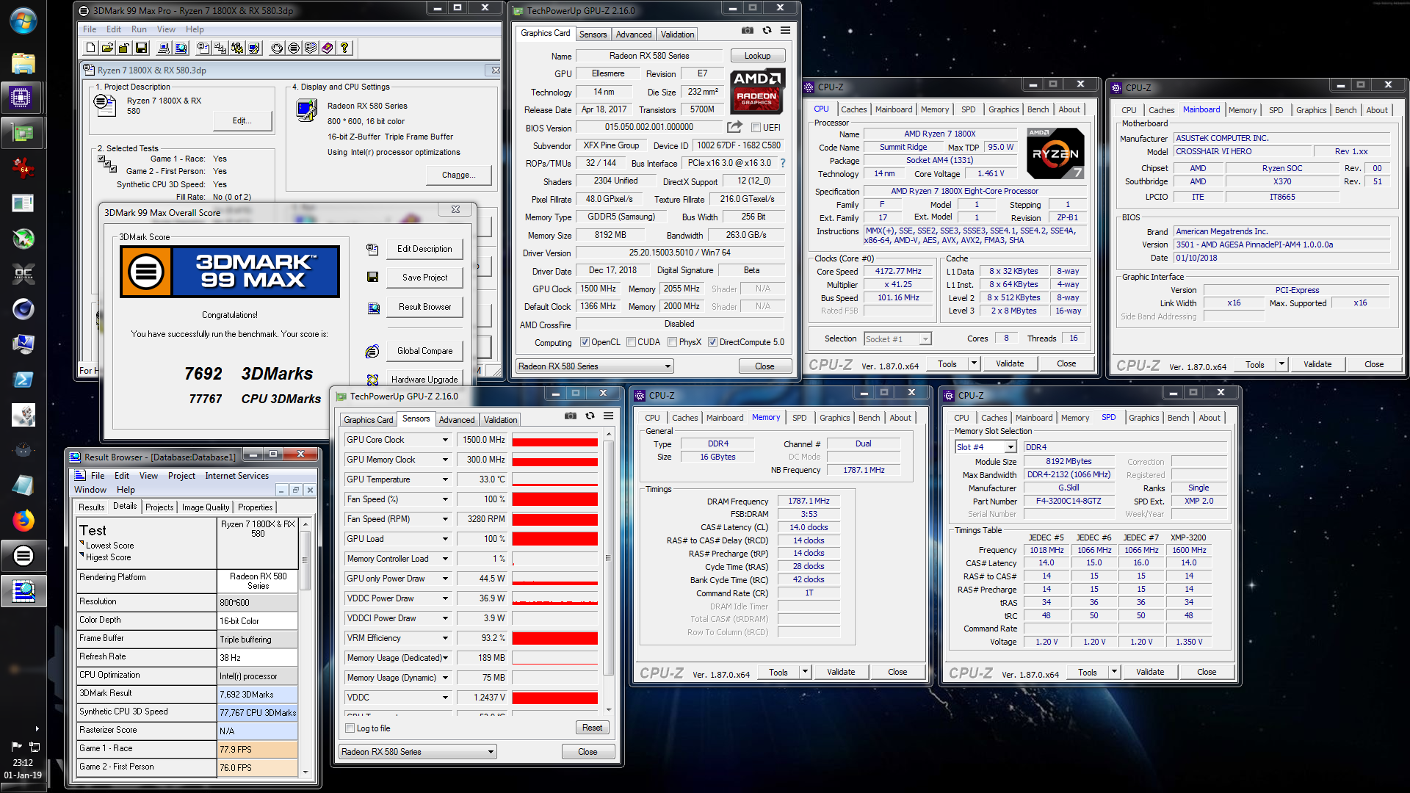Click New project icon in 3DMark toolbar
1410x793 pixels.
pos(90,48)
